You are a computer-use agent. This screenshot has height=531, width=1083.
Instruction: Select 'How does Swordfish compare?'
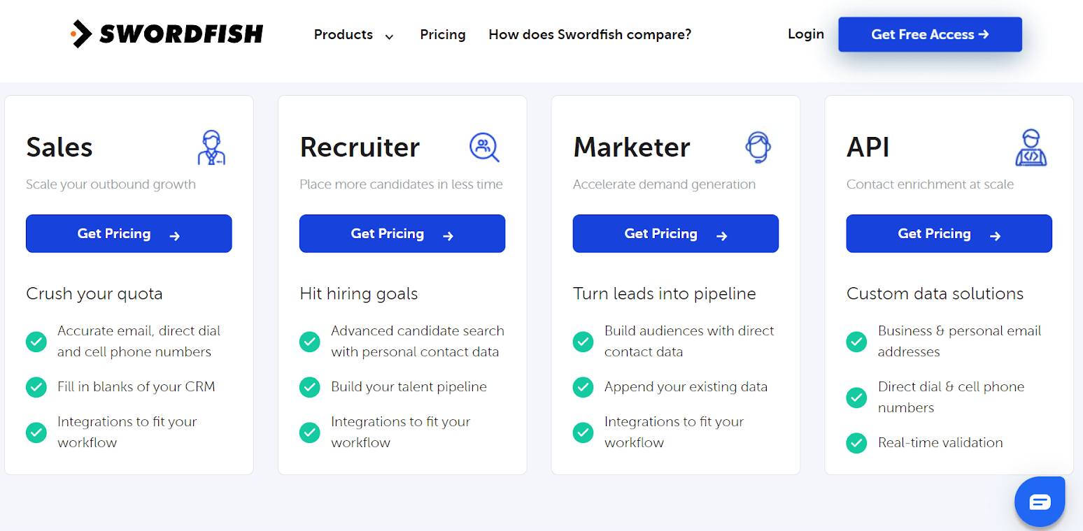[590, 34]
